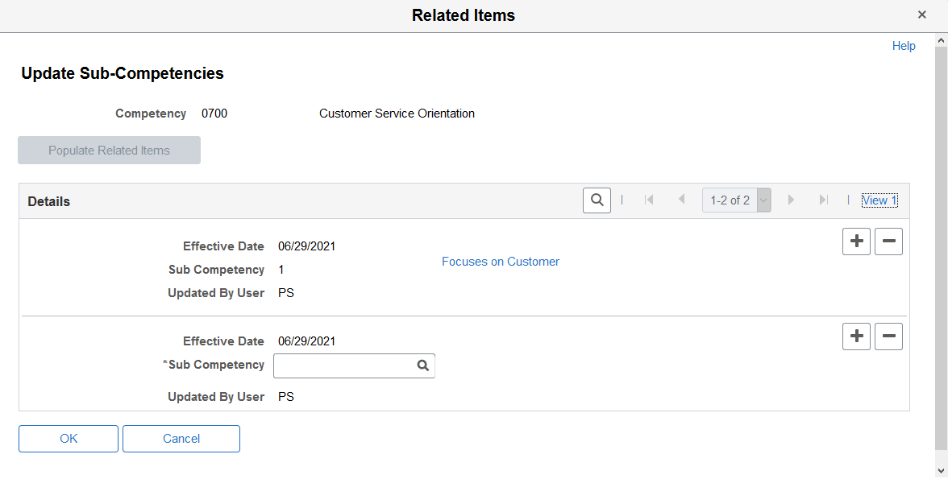The height and width of the screenshot is (479, 948).
Task: Click the Find search icon in Details header
Action: [596, 200]
